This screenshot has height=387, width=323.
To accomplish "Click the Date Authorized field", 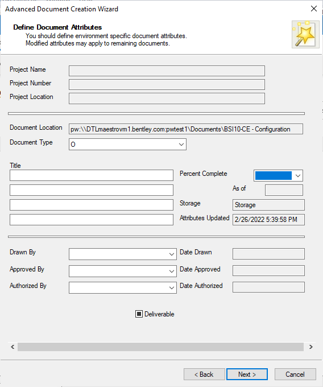I will tap(268, 287).
